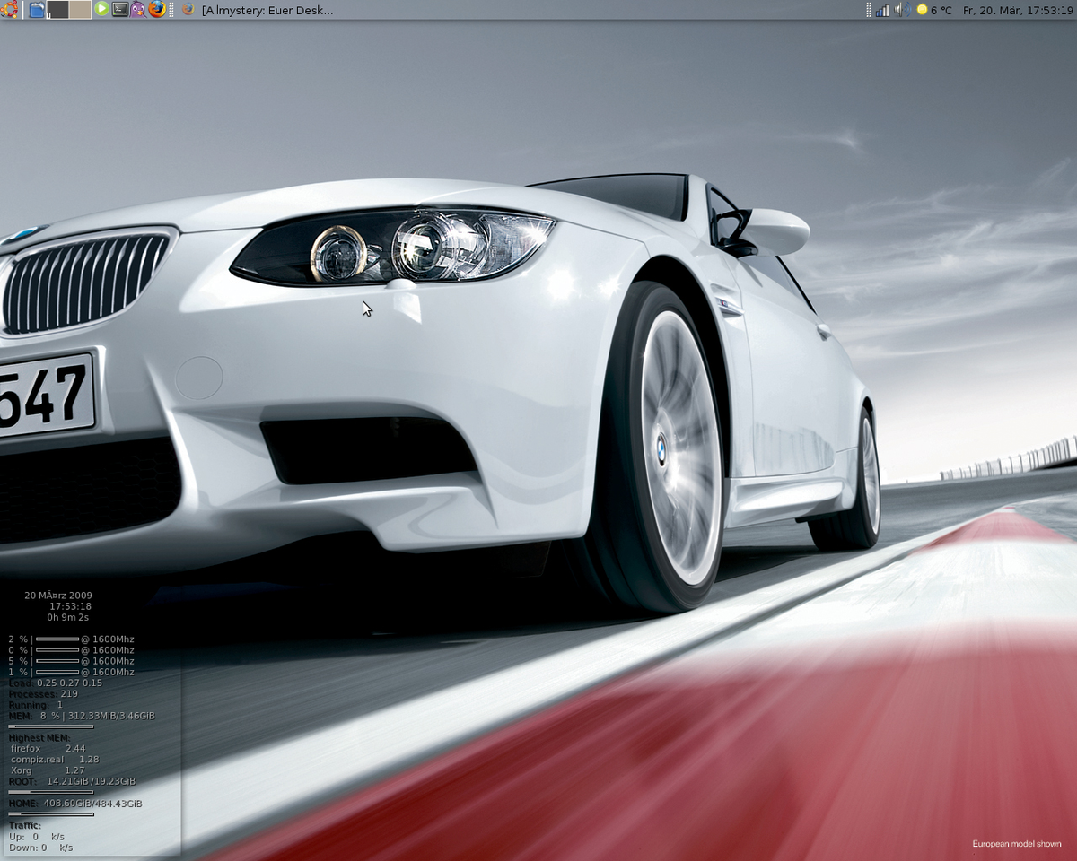Launch the terminal from the panel
This screenshot has width=1077, height=861.
pyautogui.click(x=120, y=10)
